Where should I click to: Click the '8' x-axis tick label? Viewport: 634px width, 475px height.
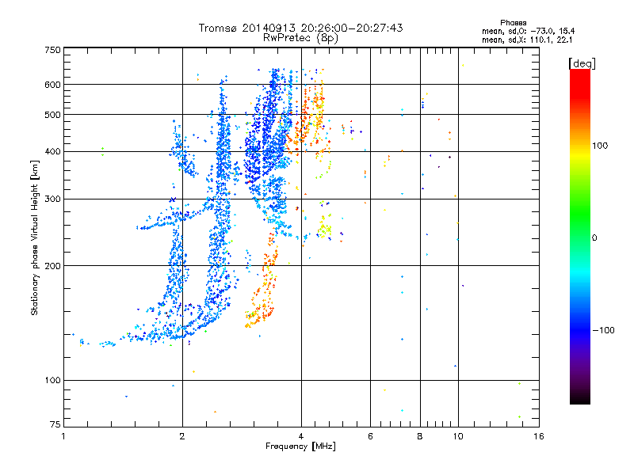pyautogui.click(x=420, y=436)
